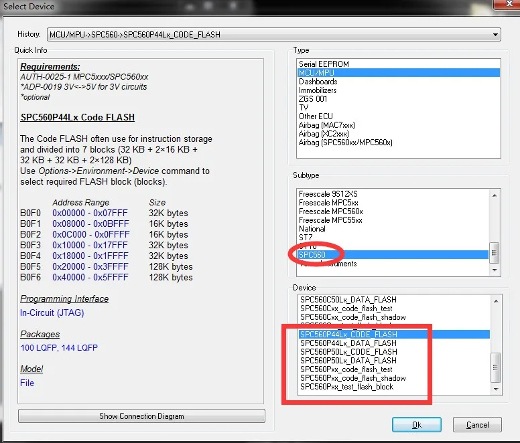
Task: Click the Cancel button
Action: 477,425
